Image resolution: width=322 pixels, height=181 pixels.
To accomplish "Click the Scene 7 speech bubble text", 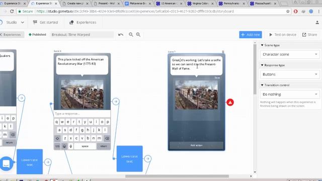I will coord(196,64).
